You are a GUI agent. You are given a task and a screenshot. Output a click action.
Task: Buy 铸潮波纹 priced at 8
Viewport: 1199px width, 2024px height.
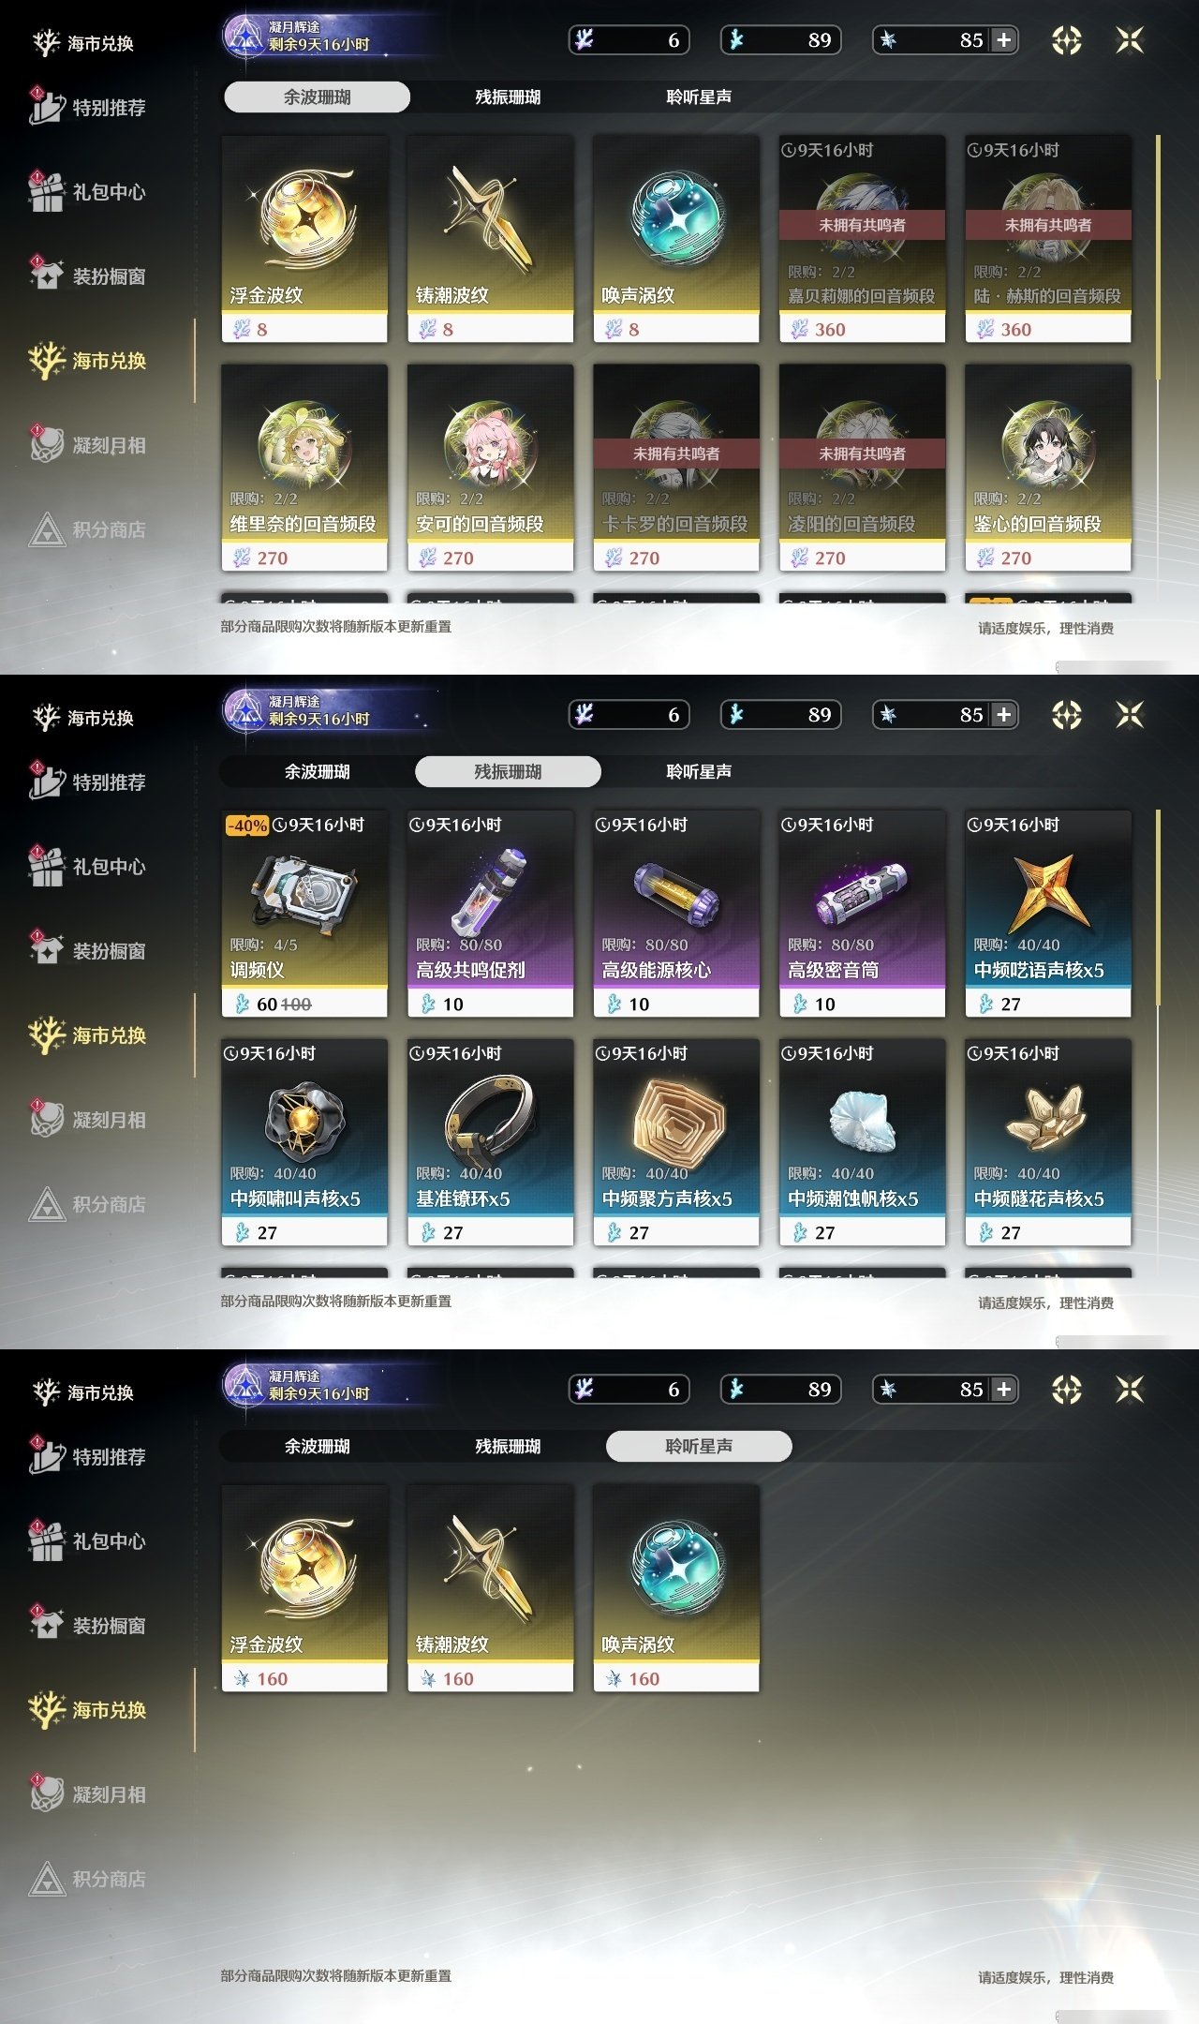coord(490,239)
